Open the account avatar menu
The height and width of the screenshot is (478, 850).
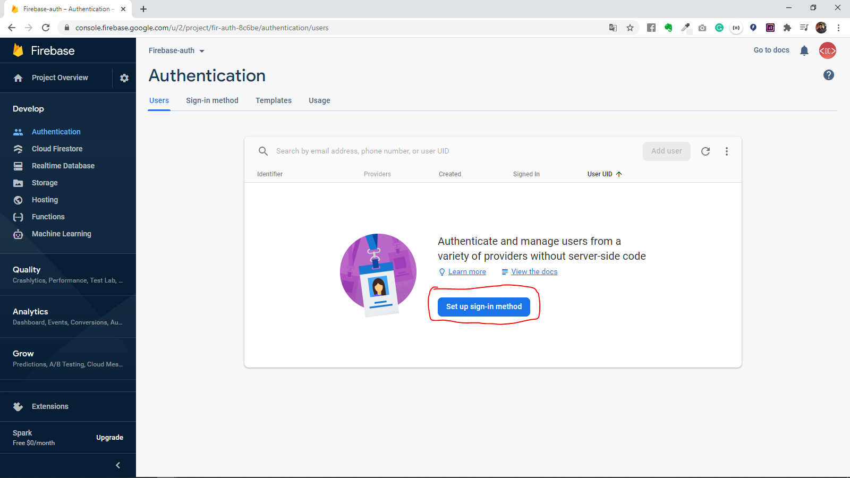tap(828, 50)
